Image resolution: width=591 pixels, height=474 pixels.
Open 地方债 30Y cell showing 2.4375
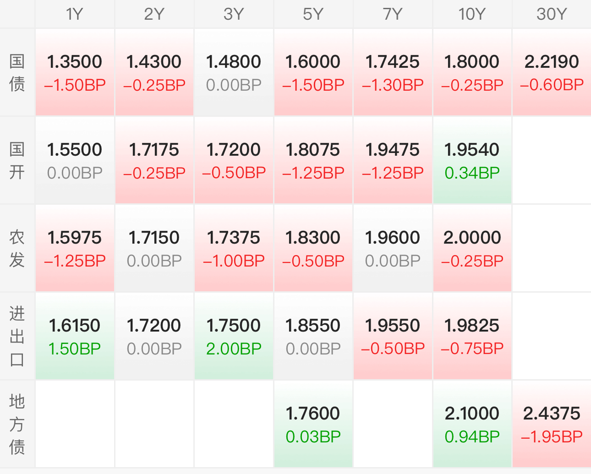pos(552,424)
